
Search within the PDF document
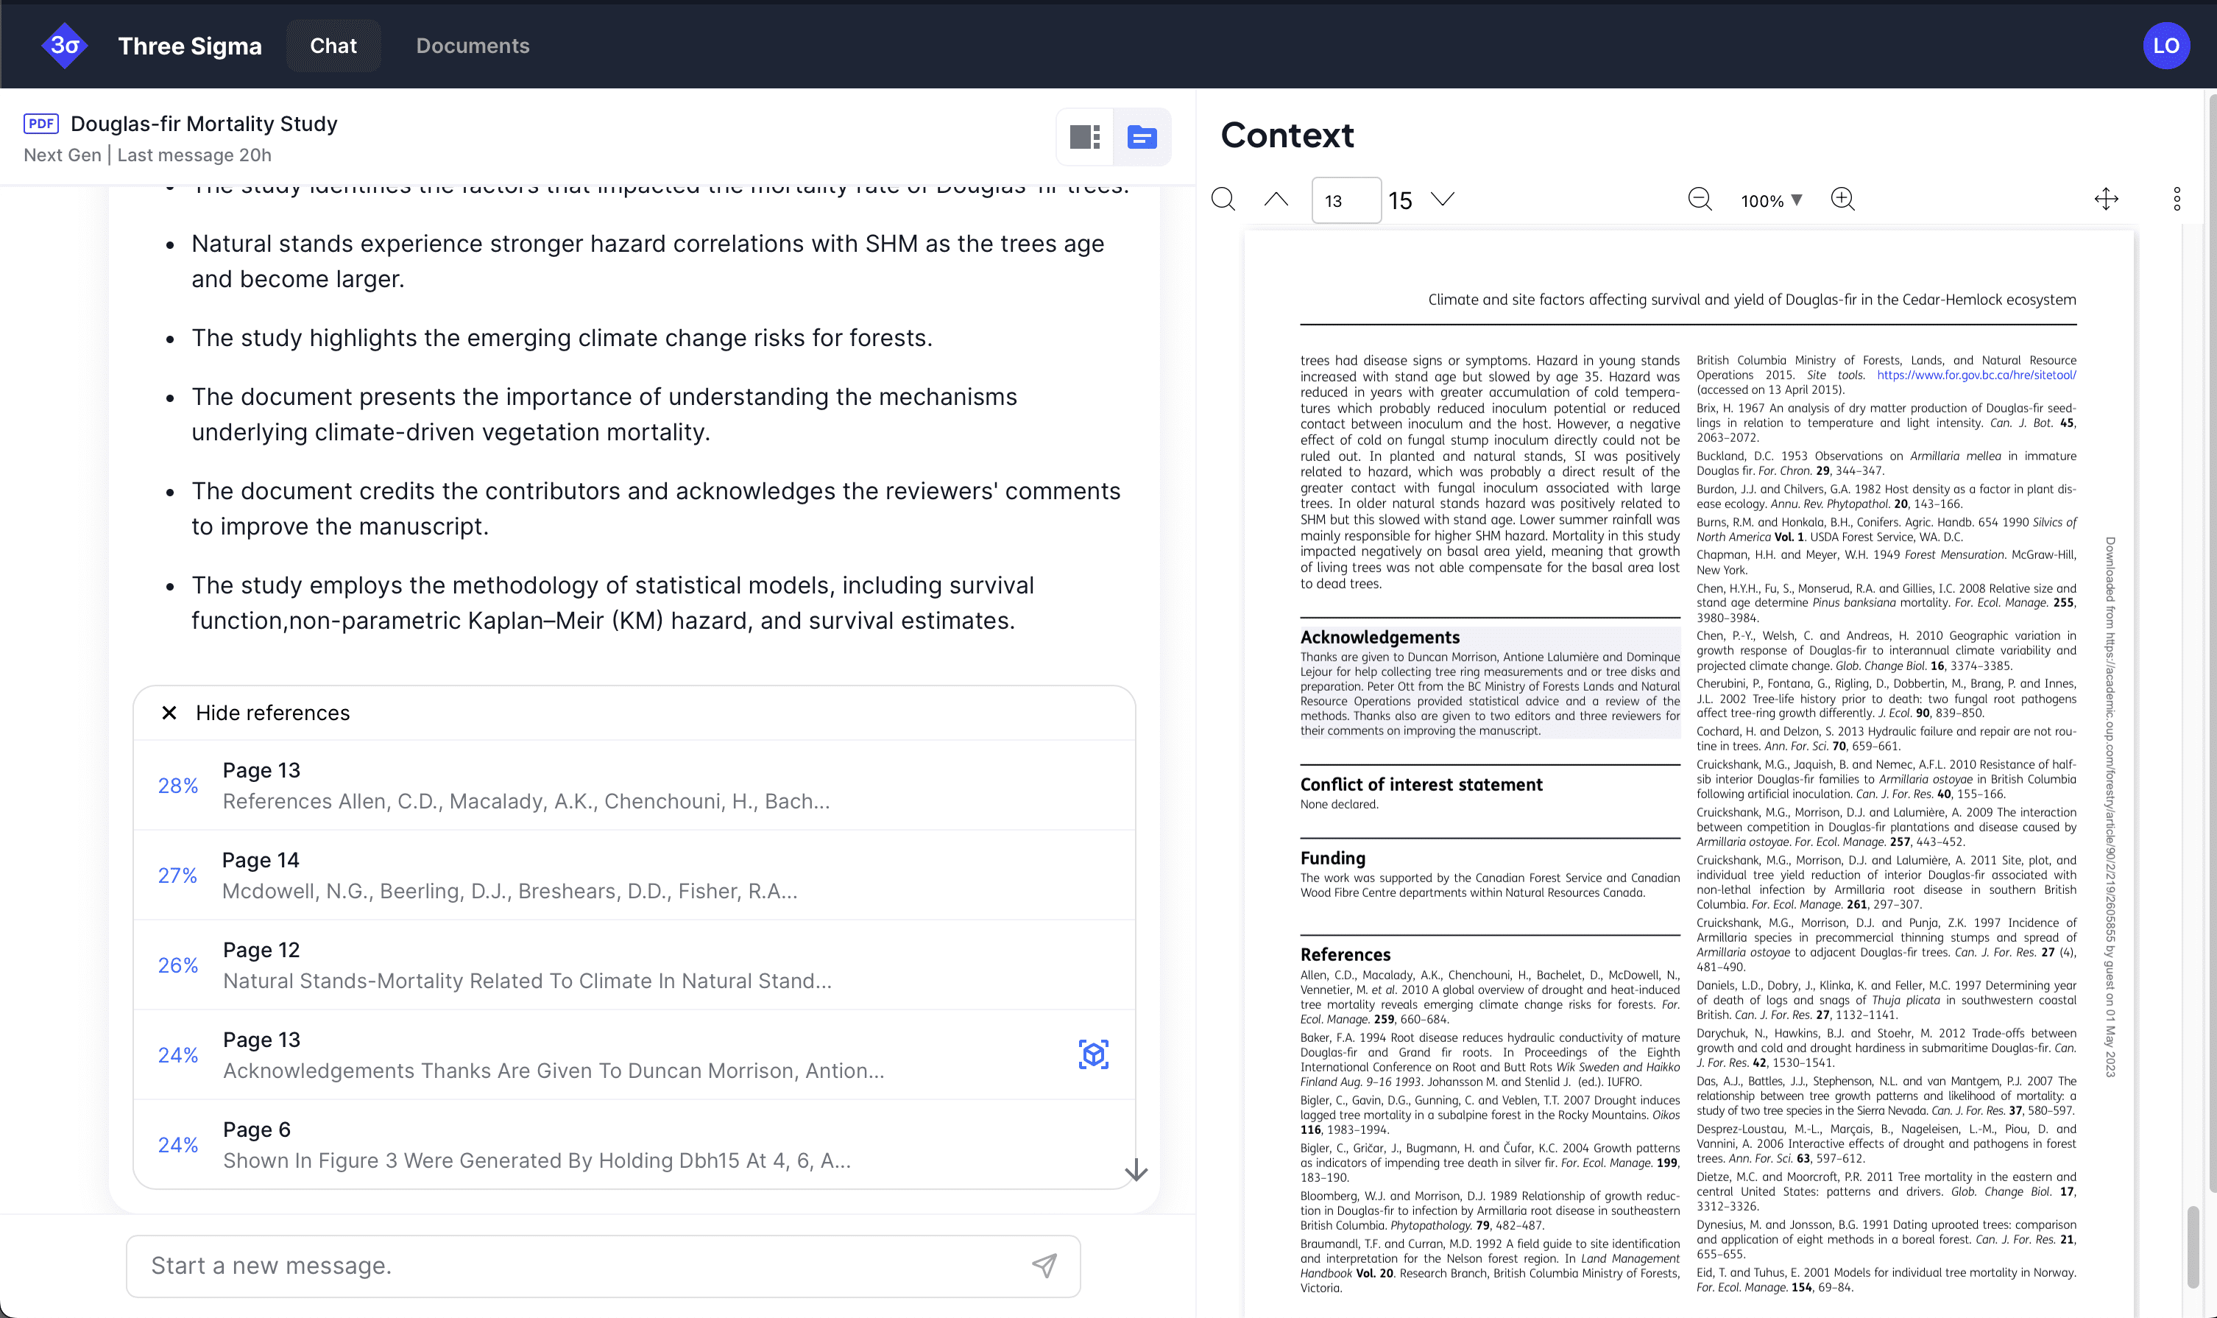tap(1223, 199)
